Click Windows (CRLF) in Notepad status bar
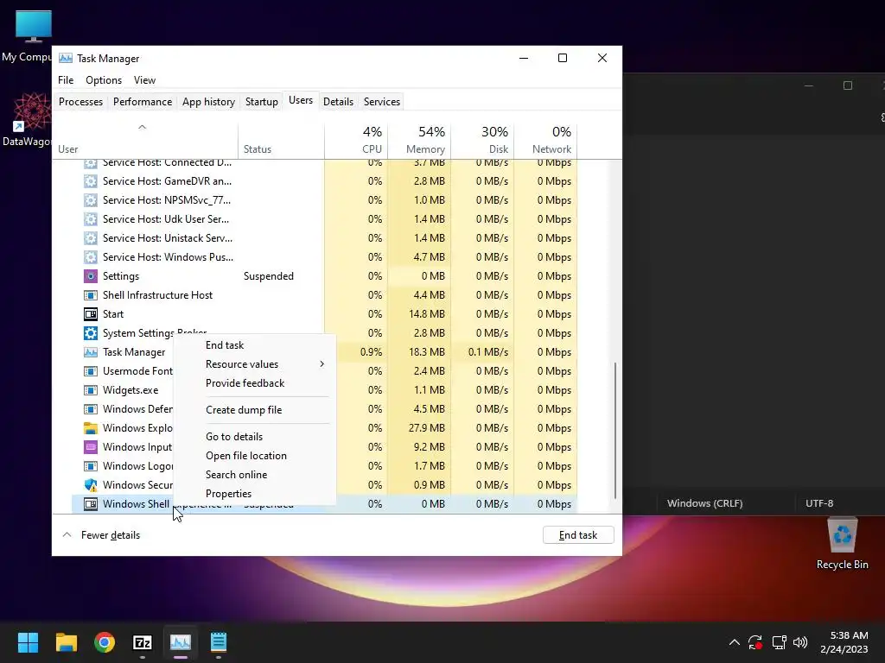Screen dimensions: 885x663 tap(704, 503)
